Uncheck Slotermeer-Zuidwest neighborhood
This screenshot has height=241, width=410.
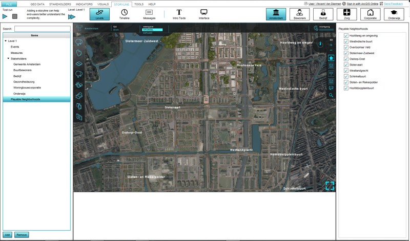coord(346,53)
